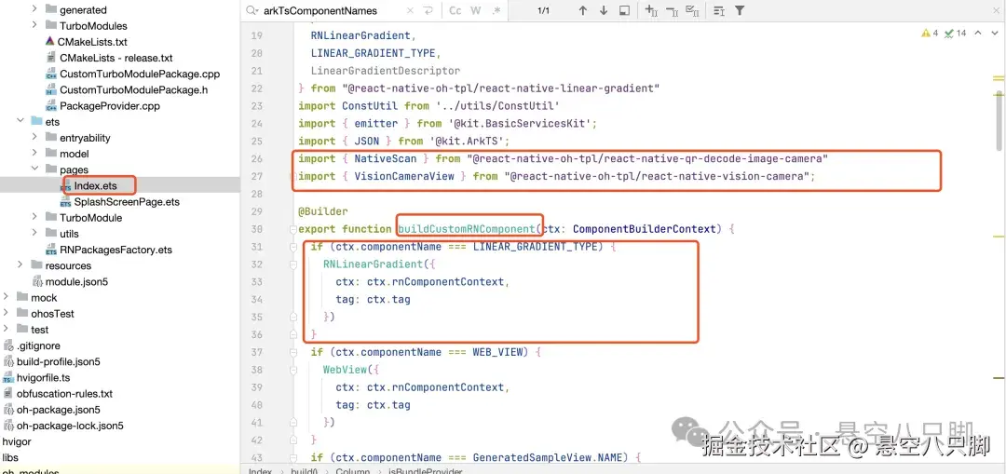Expand the model folder
Screen dimensions: 1006x474
[34, 154]
